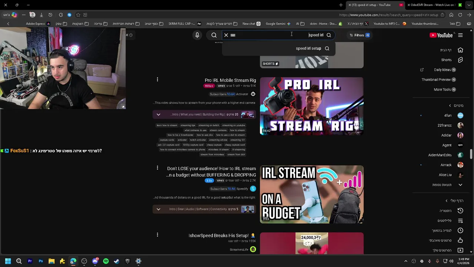Image resolution: width=474 pixels, height=267 pixels.
Task: Open the Alice Liu channel subscription
Action: tap(451, 175)
